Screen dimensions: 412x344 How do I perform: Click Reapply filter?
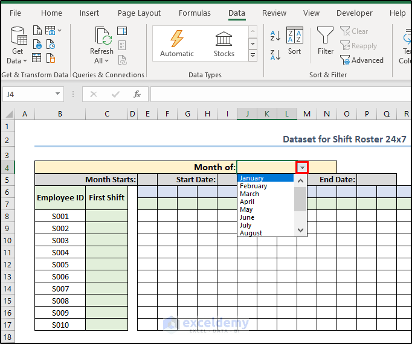click(358, 46)
